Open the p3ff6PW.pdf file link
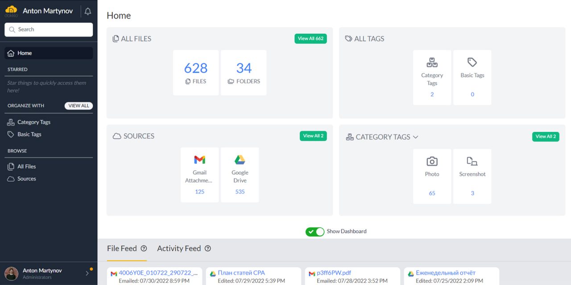Viewport: 571px width, 285px height. 334,273
